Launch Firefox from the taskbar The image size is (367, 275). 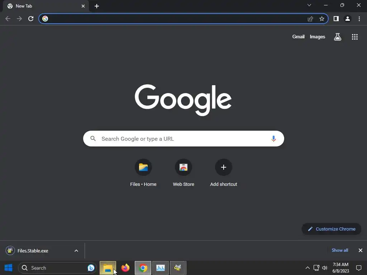click(x=125, y=268)
